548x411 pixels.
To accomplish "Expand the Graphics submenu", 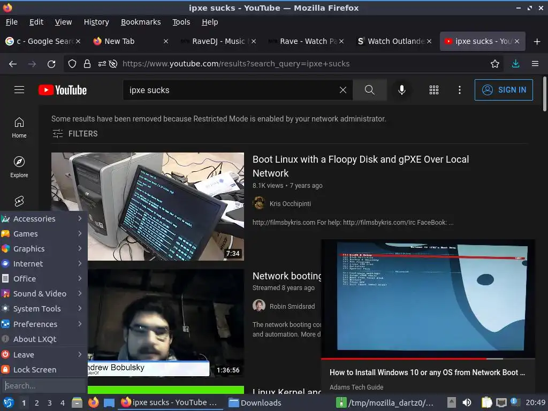I will [x=43, y=249].
